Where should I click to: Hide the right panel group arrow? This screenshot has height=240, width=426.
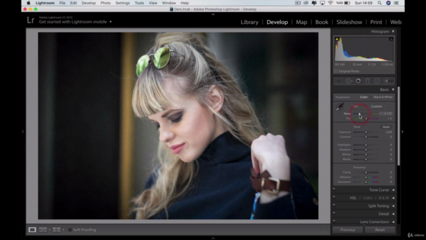pos(402,131)
